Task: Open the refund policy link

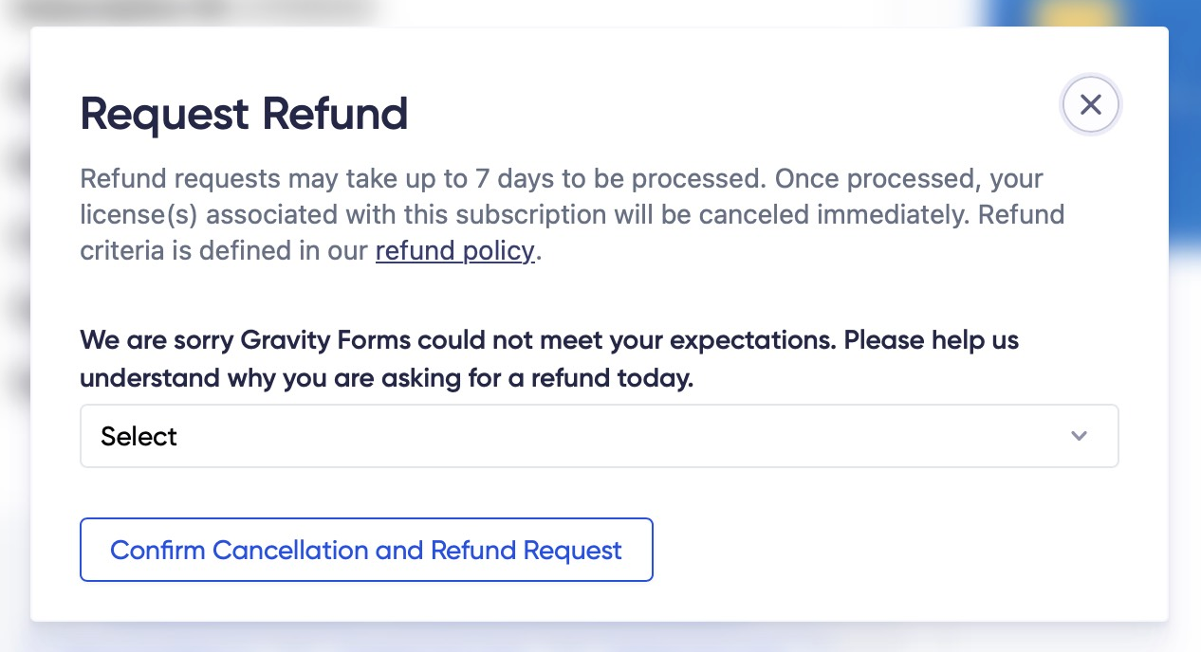Action: pos(454,251)
